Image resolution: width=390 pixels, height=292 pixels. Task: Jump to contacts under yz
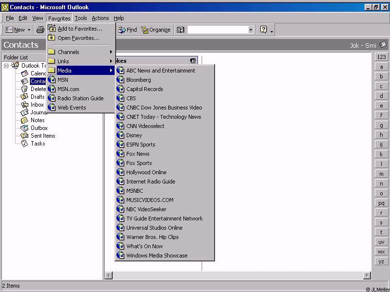pyautogui.click(x=381, y=261)
